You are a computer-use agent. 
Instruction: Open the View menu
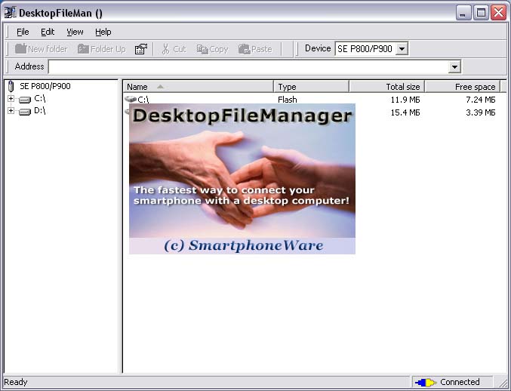75,32
